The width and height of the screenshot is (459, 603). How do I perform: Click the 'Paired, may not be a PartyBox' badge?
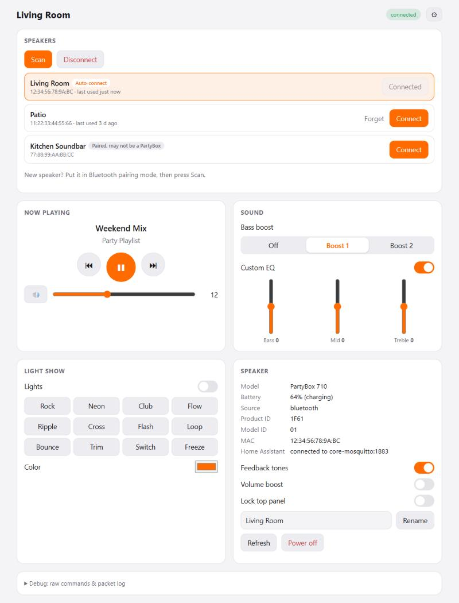coord(126,146)
